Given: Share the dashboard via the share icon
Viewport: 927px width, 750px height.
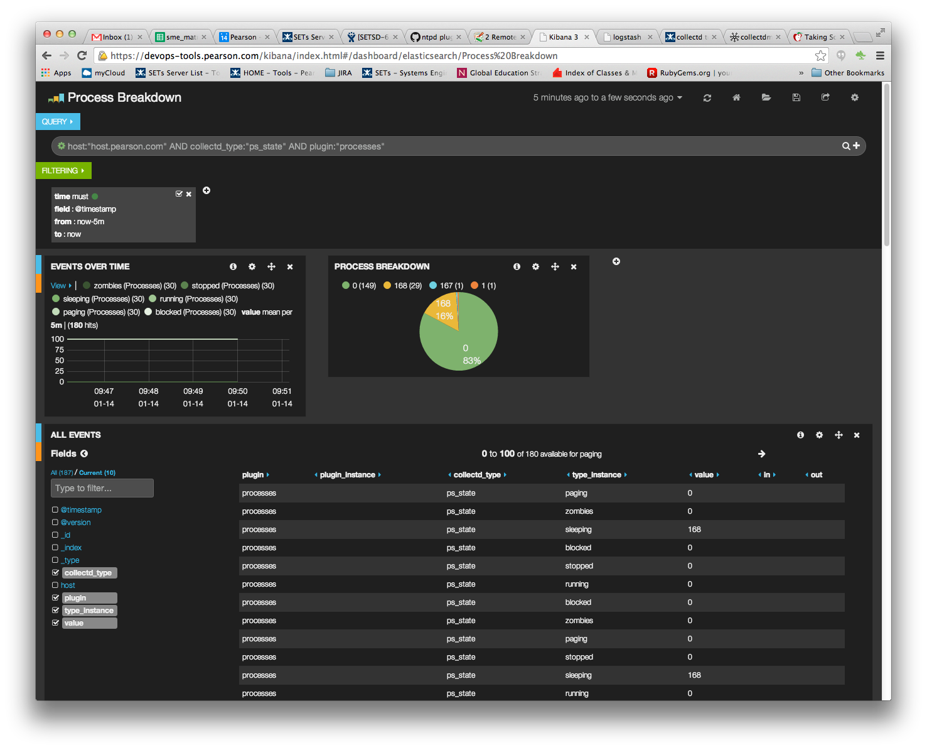Looking at the screenshot, I should (x=825, y=97).
